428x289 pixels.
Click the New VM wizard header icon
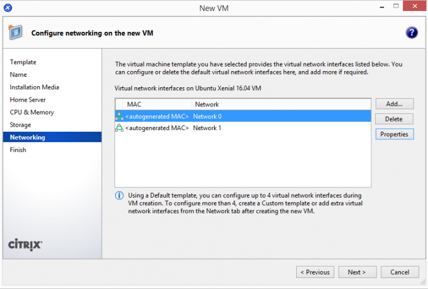pos(17,32)
